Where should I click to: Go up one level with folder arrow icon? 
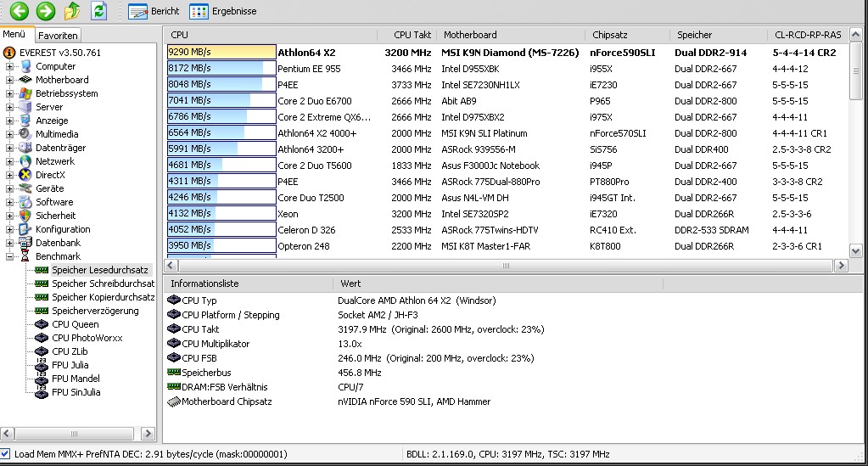(x=72, y=10)
